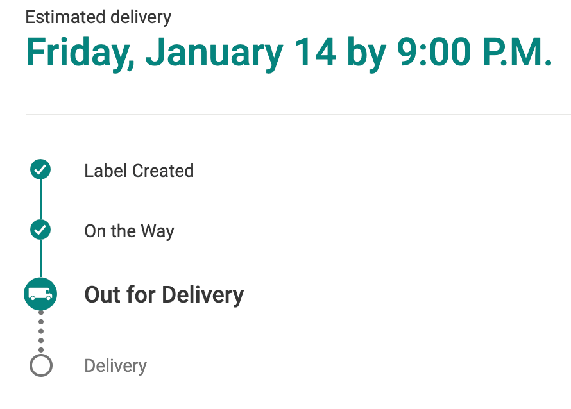Click the word "delivery" in the small header

click(x=141, y=17)
